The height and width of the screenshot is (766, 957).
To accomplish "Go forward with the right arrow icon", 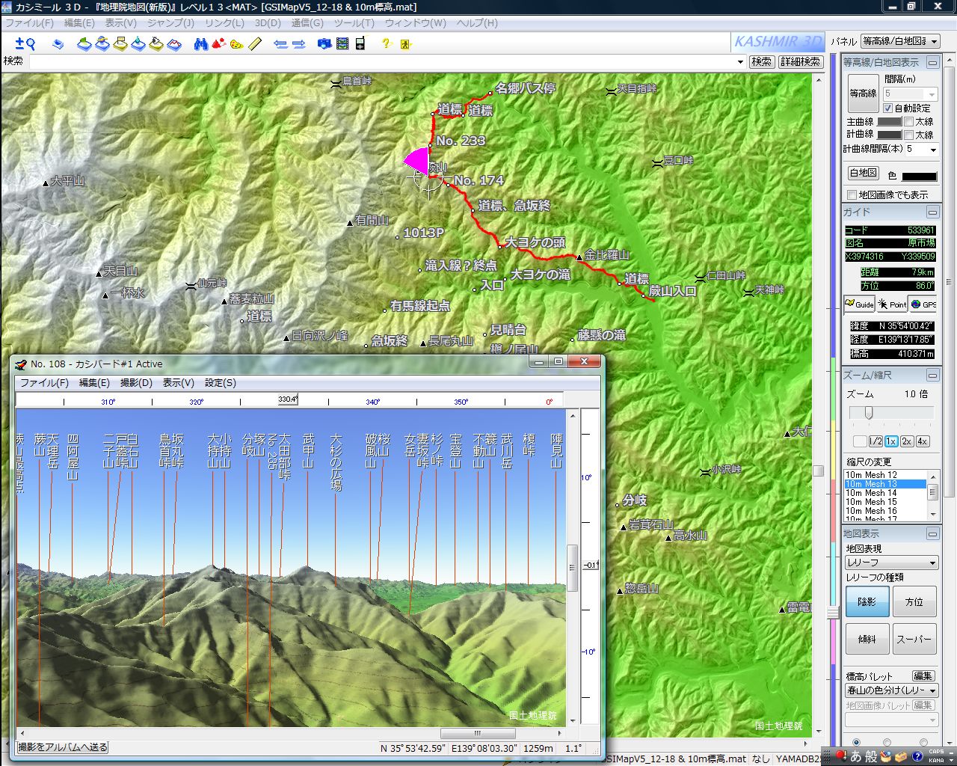I will 298,44.
